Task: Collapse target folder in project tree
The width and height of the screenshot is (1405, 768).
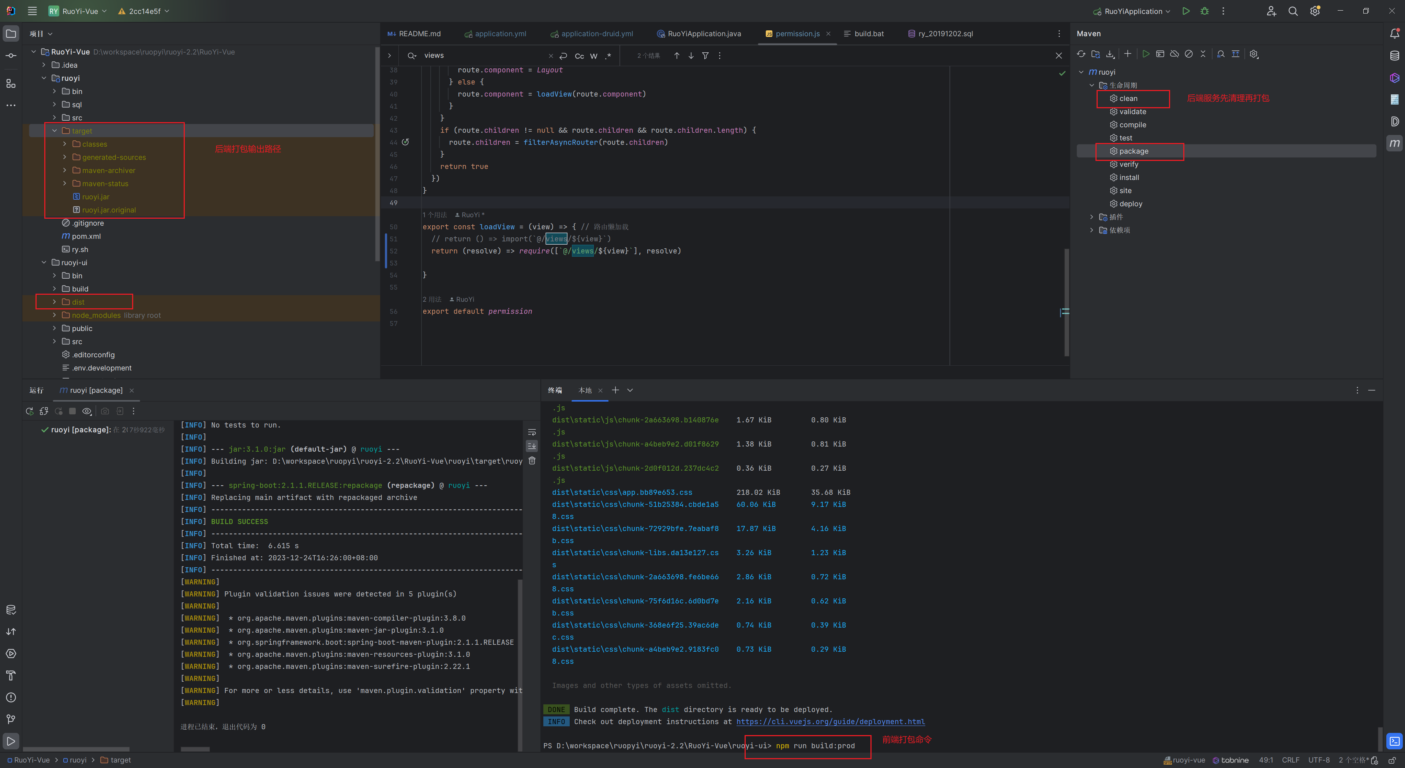Action: 55,131
